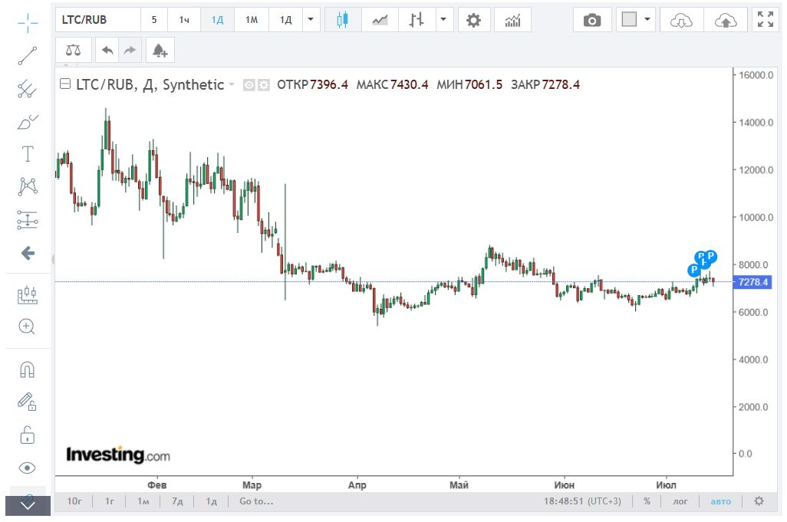Click the Investing.com logo link
787x522 pixels.
(118, 455)
